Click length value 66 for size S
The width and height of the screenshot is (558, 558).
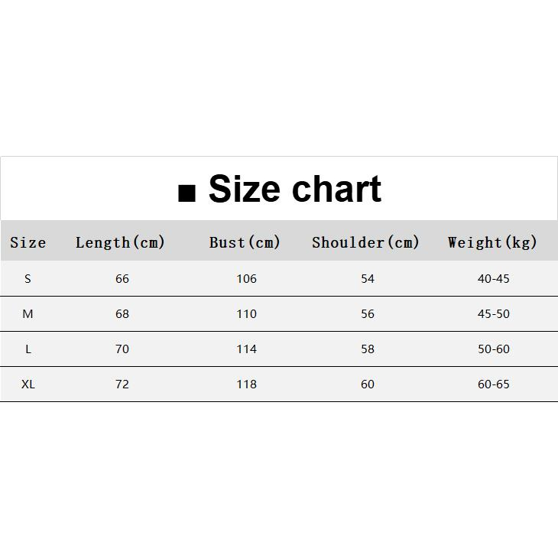(122, 279)
